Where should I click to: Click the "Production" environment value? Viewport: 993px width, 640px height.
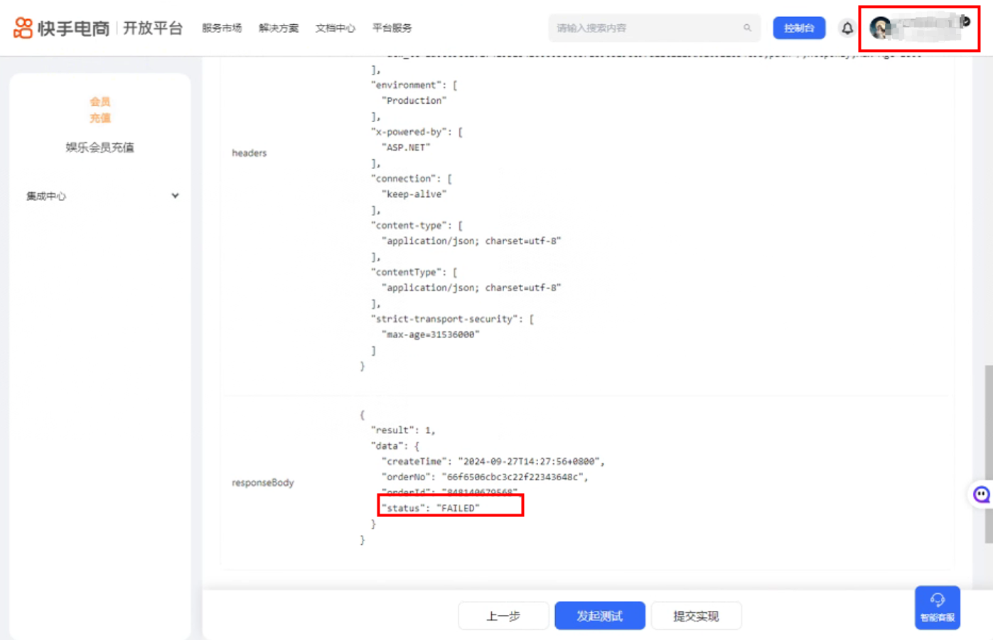click(414, 100)
